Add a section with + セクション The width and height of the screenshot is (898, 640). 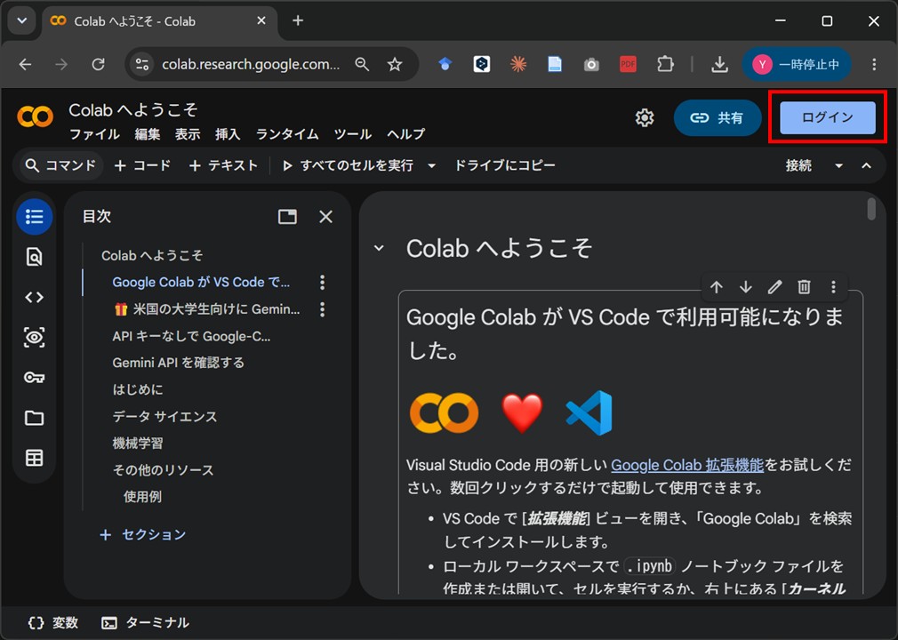[143, 535]
